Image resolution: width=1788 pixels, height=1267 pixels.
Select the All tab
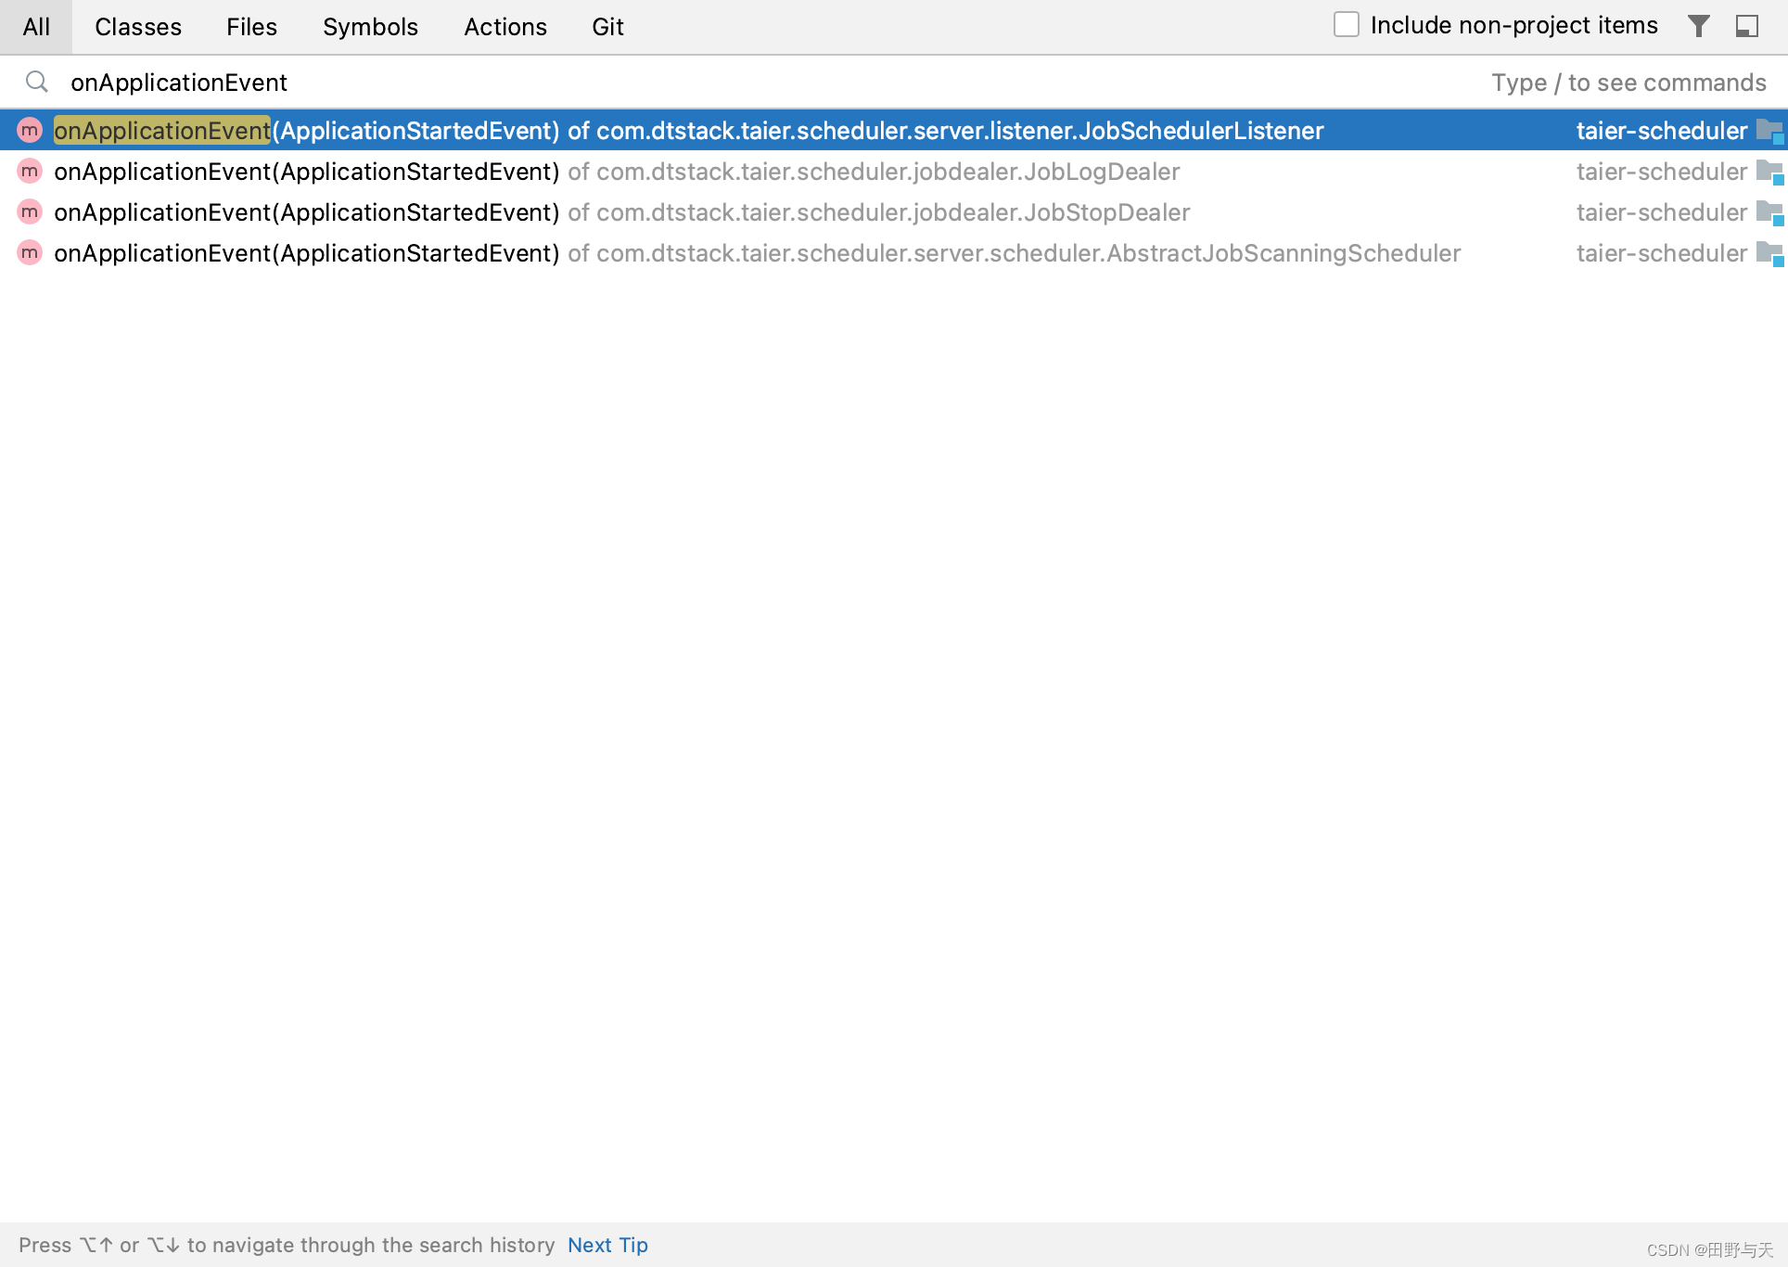click(x=36, y=27)
